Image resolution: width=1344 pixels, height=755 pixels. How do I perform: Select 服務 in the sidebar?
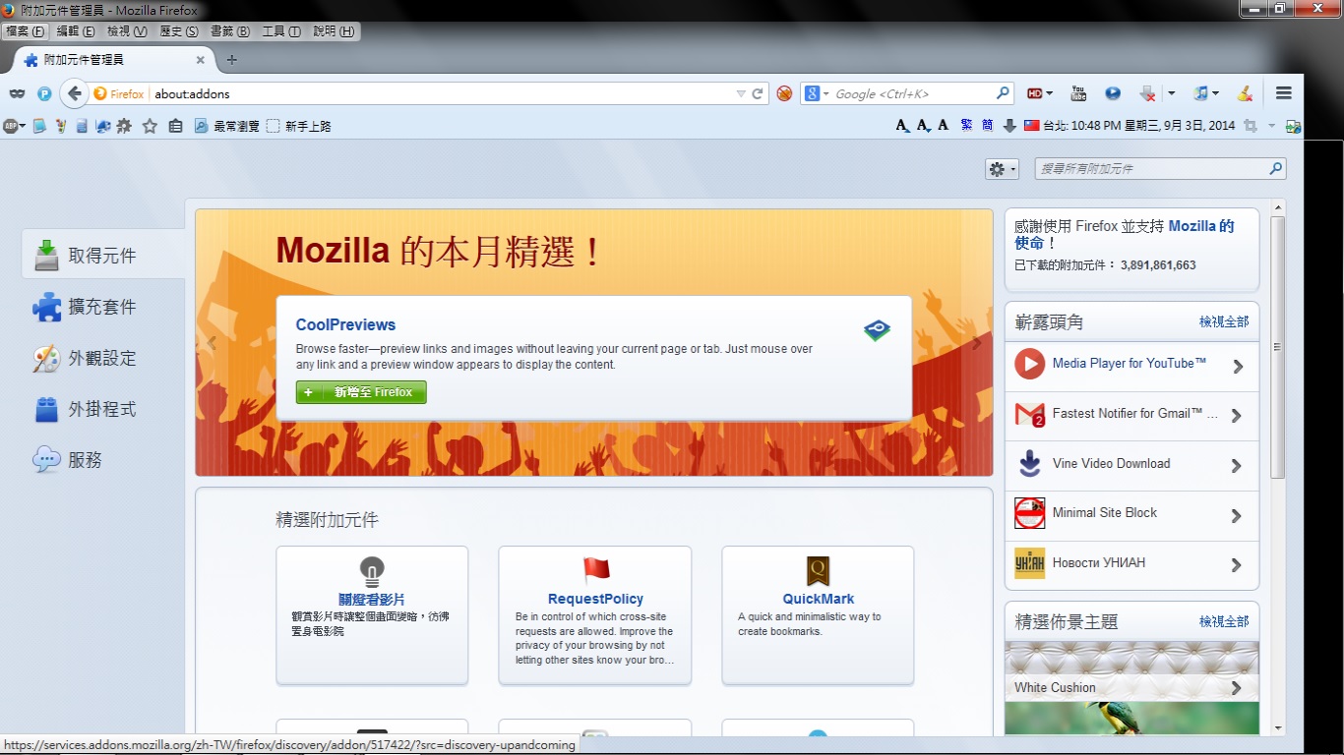103,460
